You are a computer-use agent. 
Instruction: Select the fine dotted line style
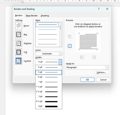pos(47,34)
